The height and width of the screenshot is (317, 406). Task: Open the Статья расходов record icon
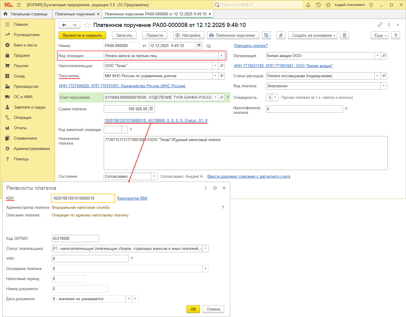tap(384, 76)
